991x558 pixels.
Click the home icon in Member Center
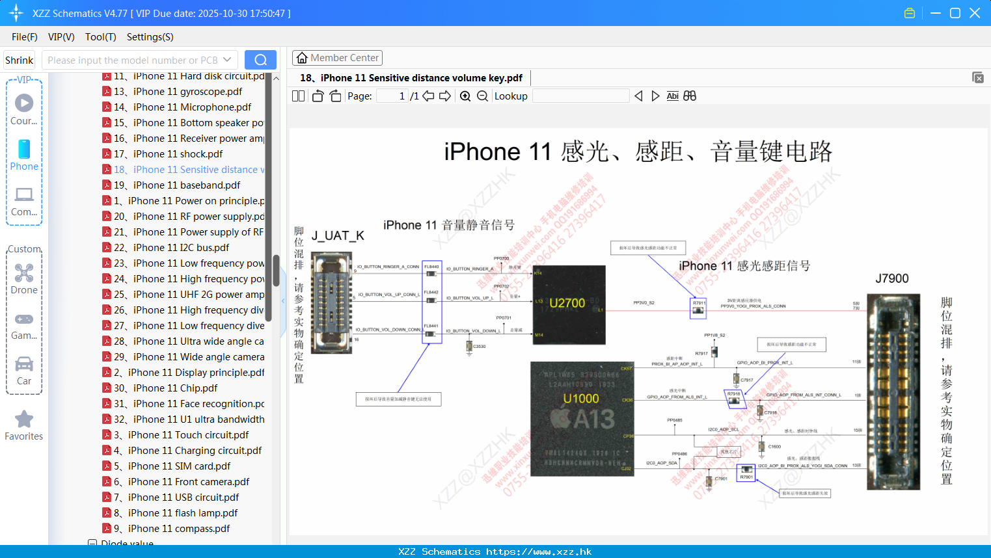click(x=302, y=58)
